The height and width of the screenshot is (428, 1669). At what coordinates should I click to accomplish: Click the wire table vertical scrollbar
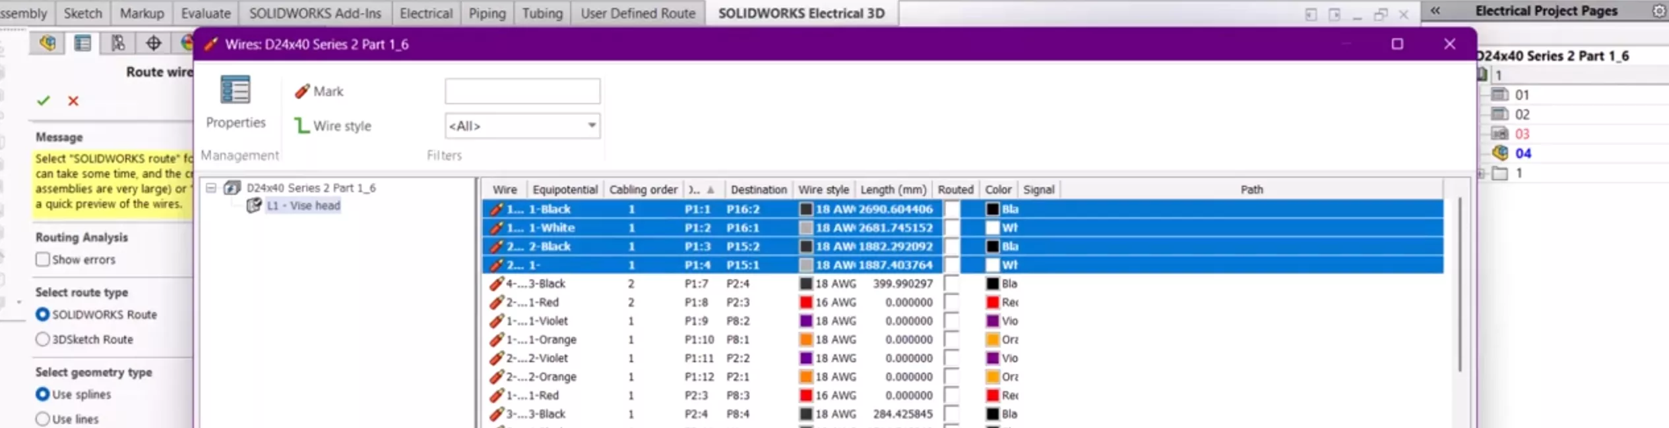pyautogui.click(x=1460, y=283)
